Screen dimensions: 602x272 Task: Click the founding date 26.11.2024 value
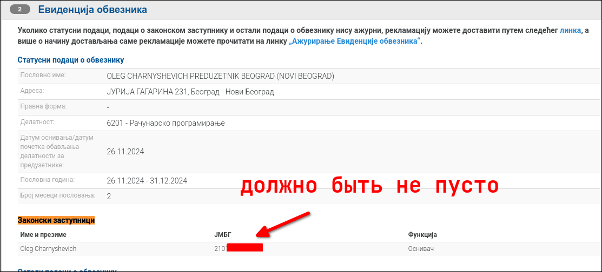(x=125, y=152)
